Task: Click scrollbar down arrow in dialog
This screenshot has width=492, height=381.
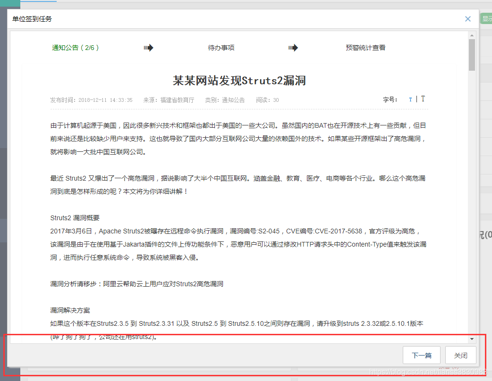Action: [x=472, y=339]
